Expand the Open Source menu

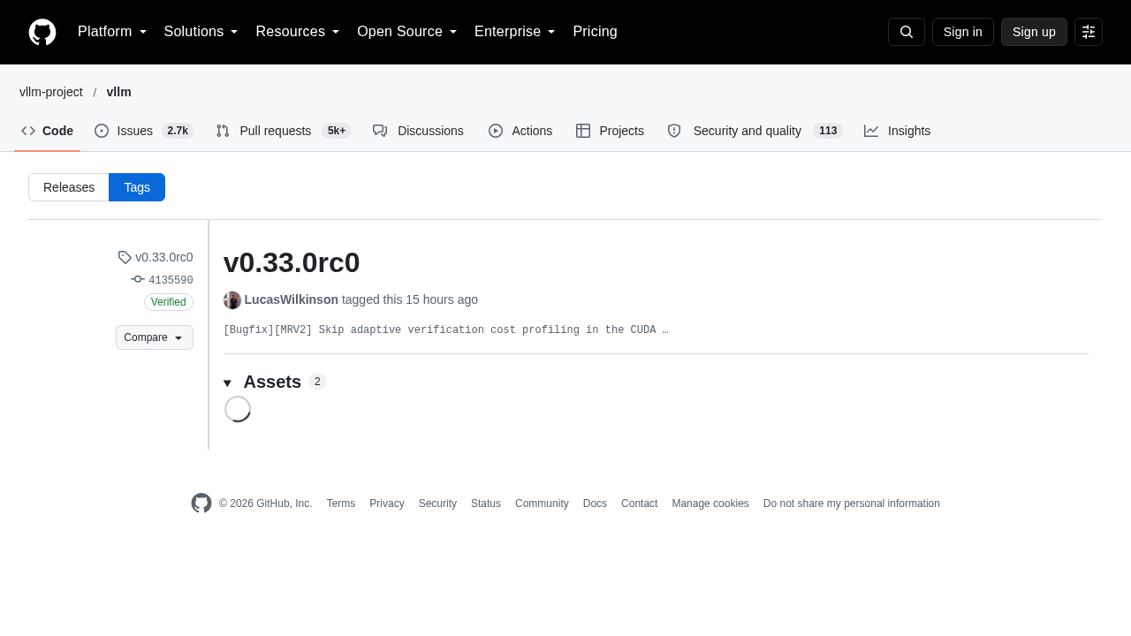pos(407,32)
